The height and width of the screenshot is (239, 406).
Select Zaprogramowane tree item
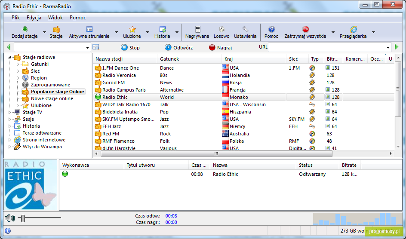coord(50,85)
